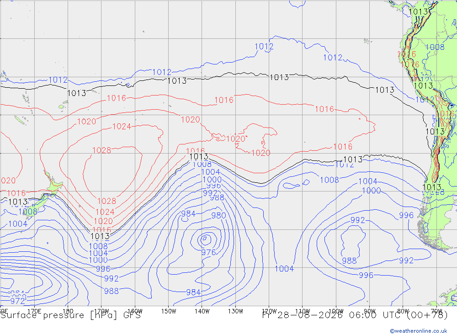Click the 976 low-pressure center label
Viewport: 457px width, 335px height.
(x=209, y=252)
